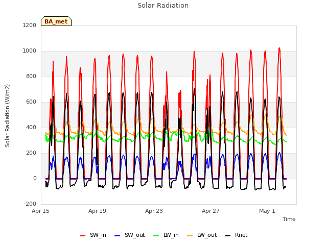327x245 pixels.
Task: Click the 600 y-axis tick label
Action: [x=31, y=102]
